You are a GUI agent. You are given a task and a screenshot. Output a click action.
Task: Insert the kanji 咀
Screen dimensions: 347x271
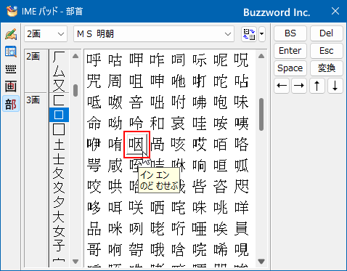click(x=136, y=81)
